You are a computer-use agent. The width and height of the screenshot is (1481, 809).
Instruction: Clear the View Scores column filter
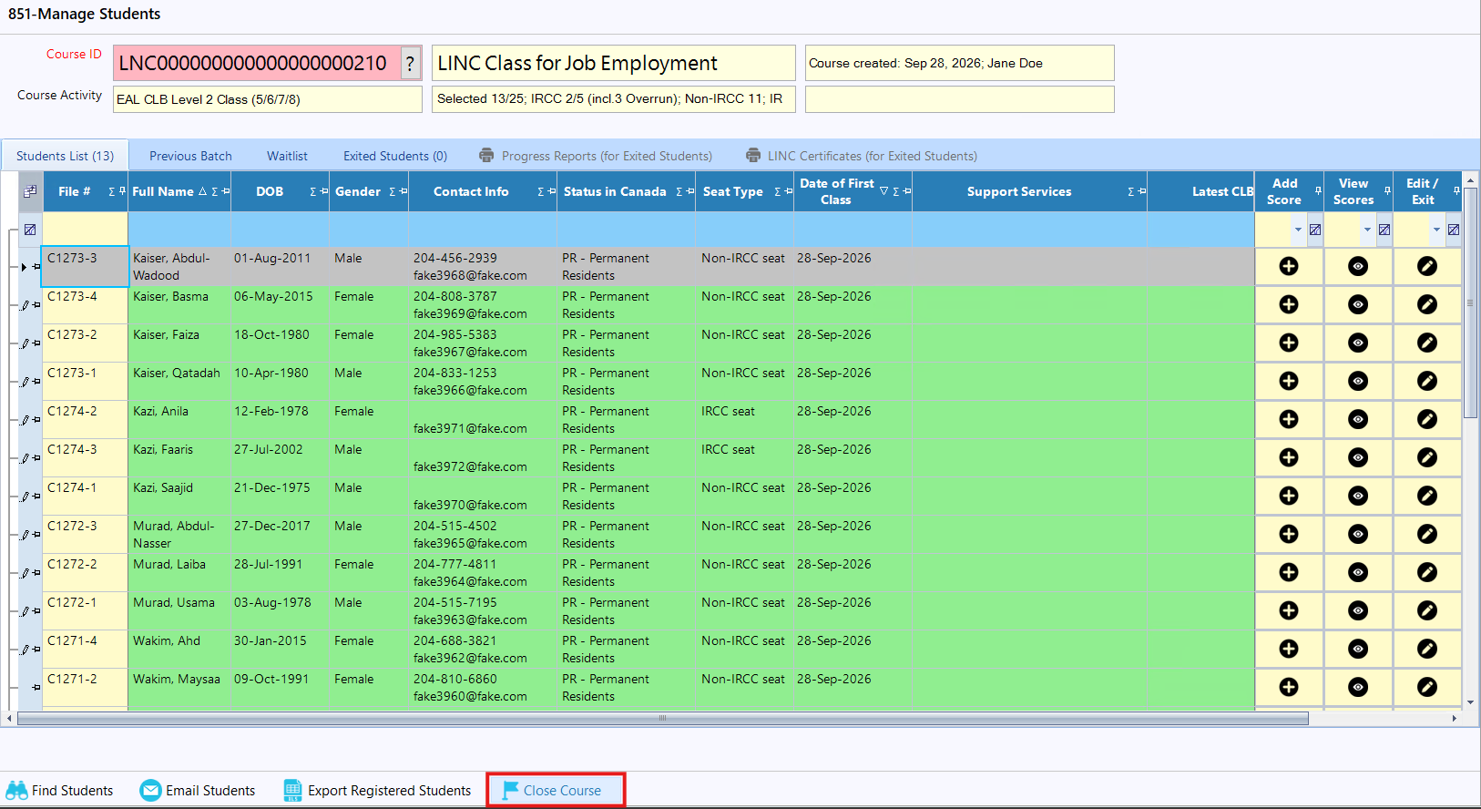coord(1384,230)
